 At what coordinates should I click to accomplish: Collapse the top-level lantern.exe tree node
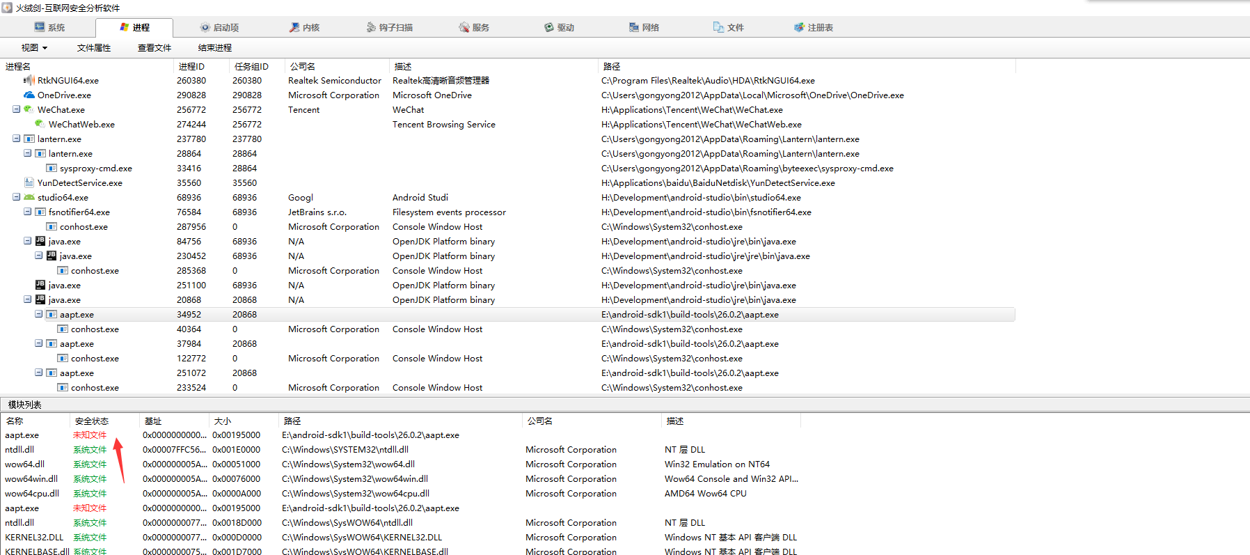pos(16,139)
